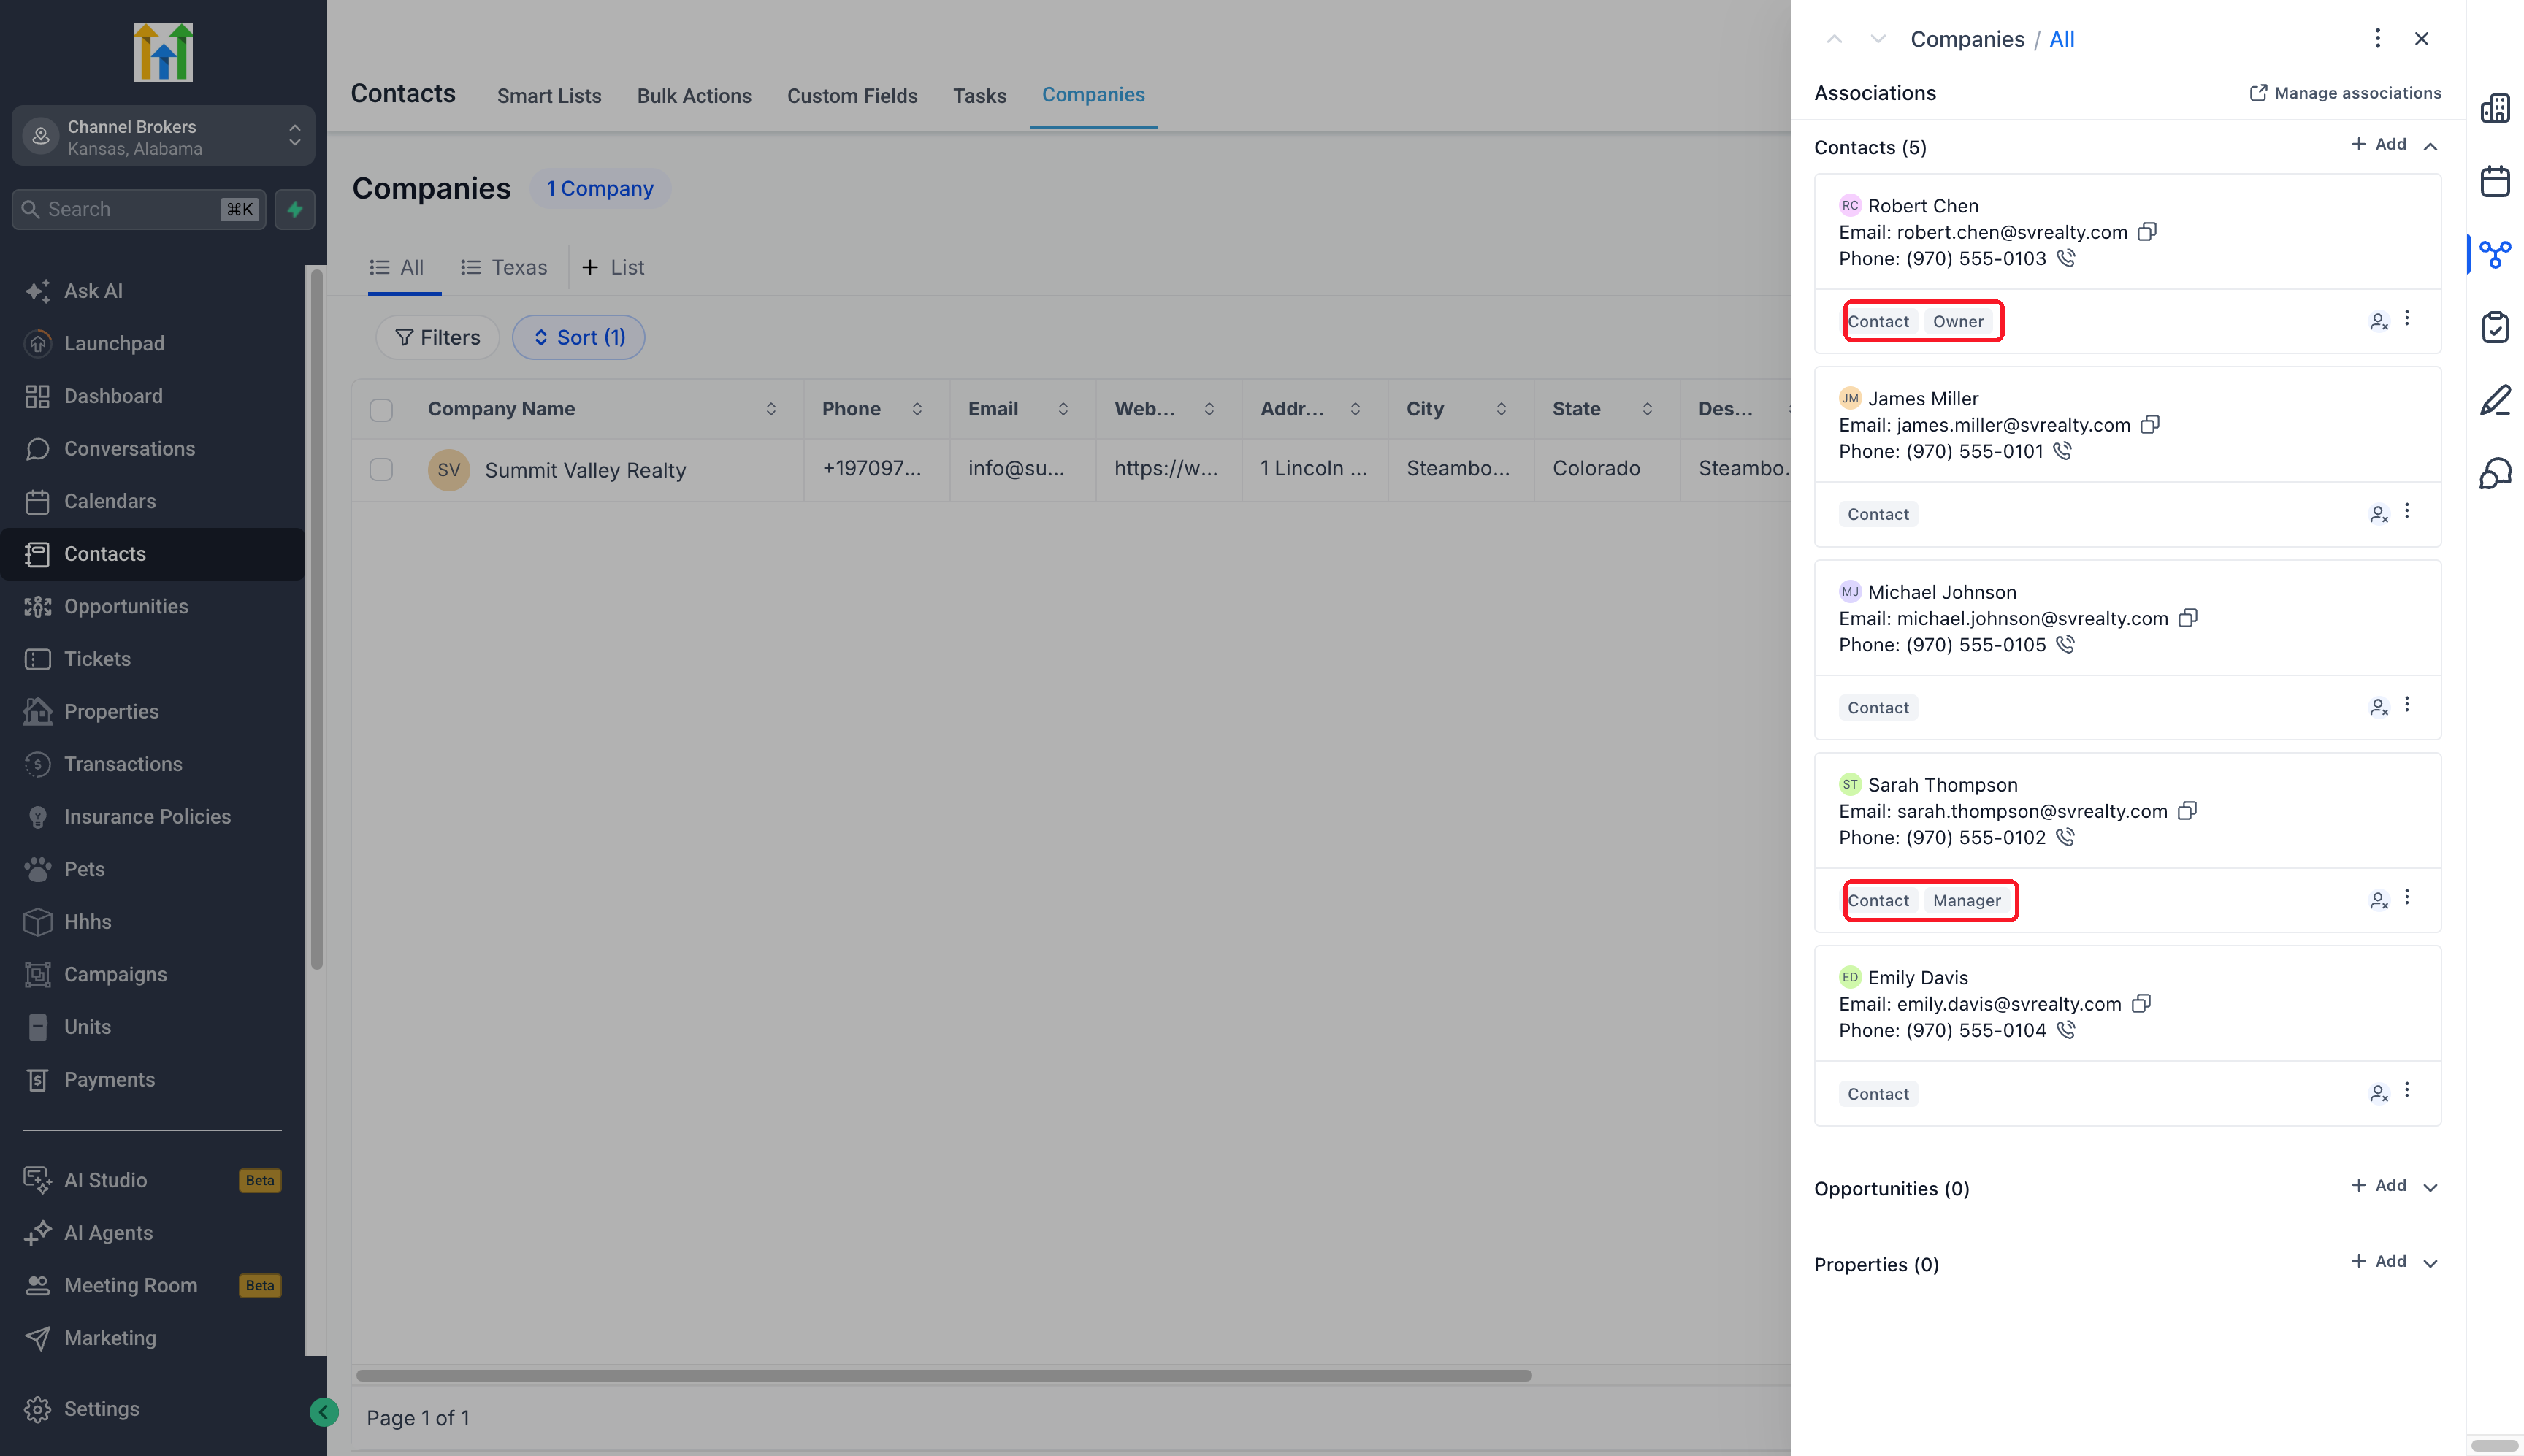Expand the Opportunities (0) section
This screenshot has width=2524, height=1456.
(2430, 1187)
